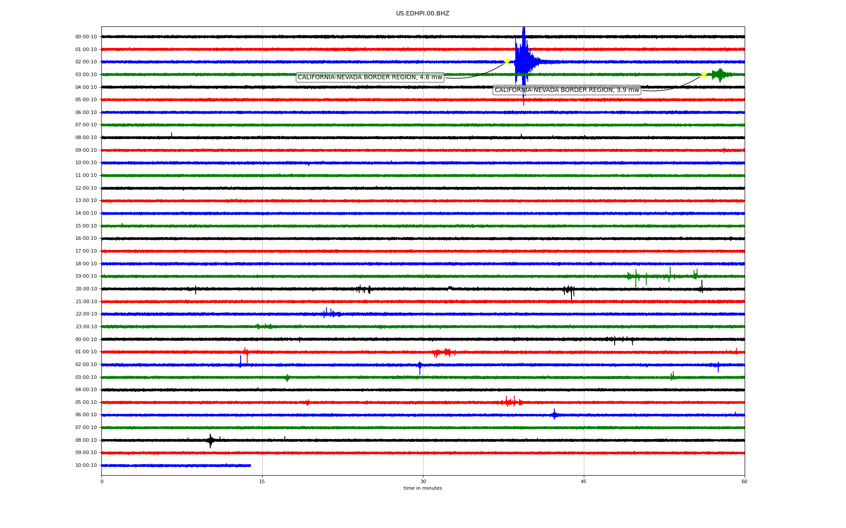Select the 'CALIFORNIA-NEVADA BORDER REGION, 3.9 mw' annotation
The height and width of the screenshot is (528, 846).
tap(567, 90)
